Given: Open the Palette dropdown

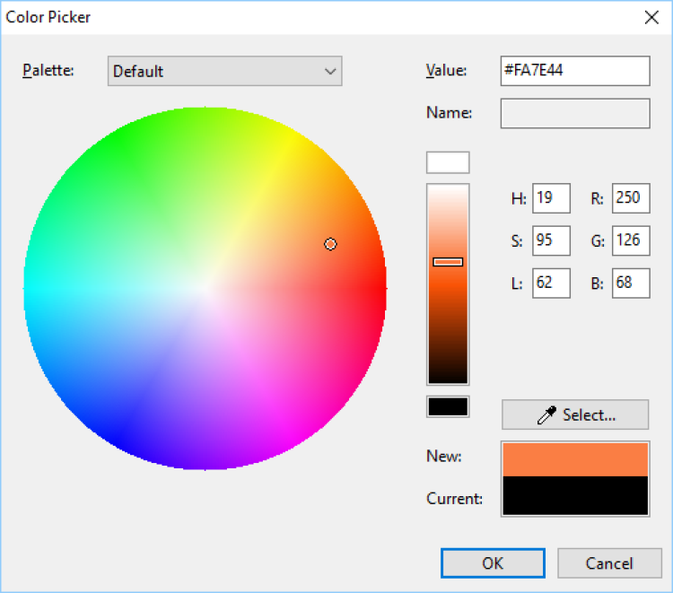Looking at the screenshot, I should click(x=224, y=71).
